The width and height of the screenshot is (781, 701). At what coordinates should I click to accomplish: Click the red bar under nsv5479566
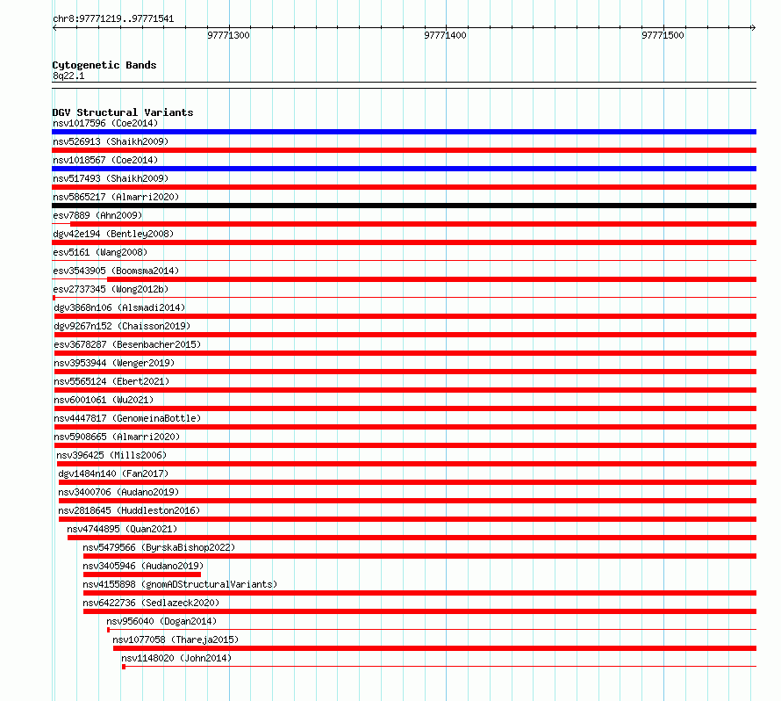(x=419, y=556)
